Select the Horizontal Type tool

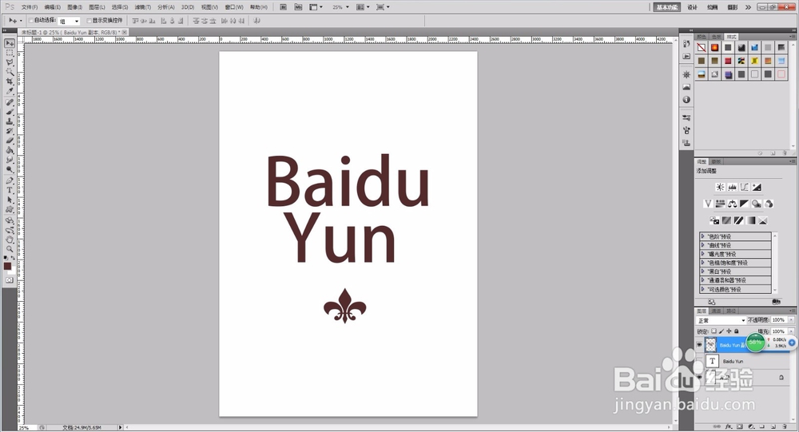[10, 191]
